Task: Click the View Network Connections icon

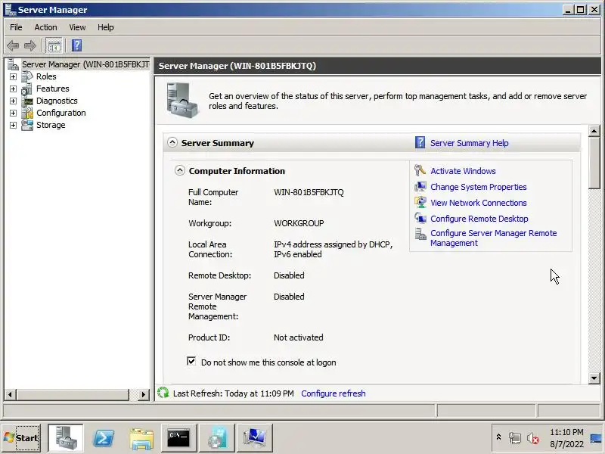Action: point(420,202)
